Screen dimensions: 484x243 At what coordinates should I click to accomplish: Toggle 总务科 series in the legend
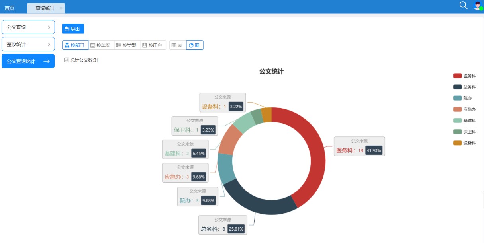(464, 87)
